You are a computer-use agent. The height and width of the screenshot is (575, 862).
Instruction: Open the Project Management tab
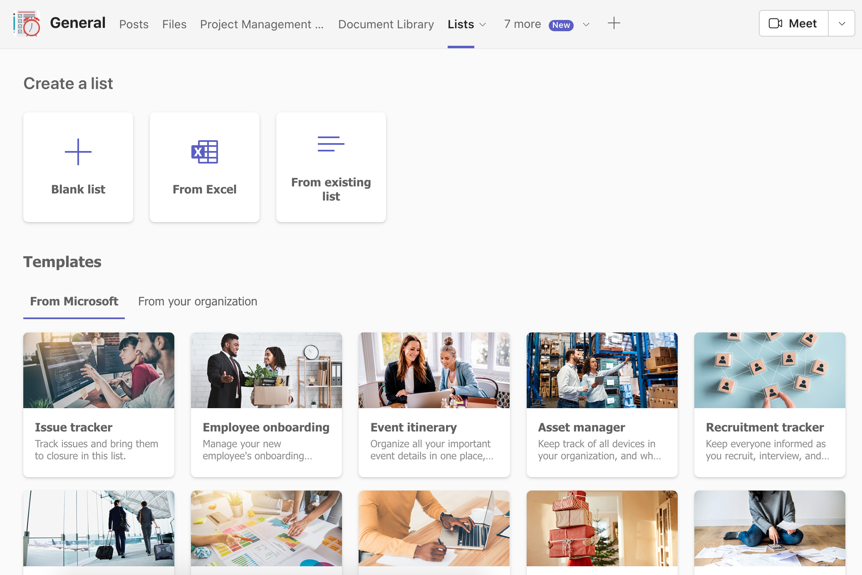(x=262, y=25)
